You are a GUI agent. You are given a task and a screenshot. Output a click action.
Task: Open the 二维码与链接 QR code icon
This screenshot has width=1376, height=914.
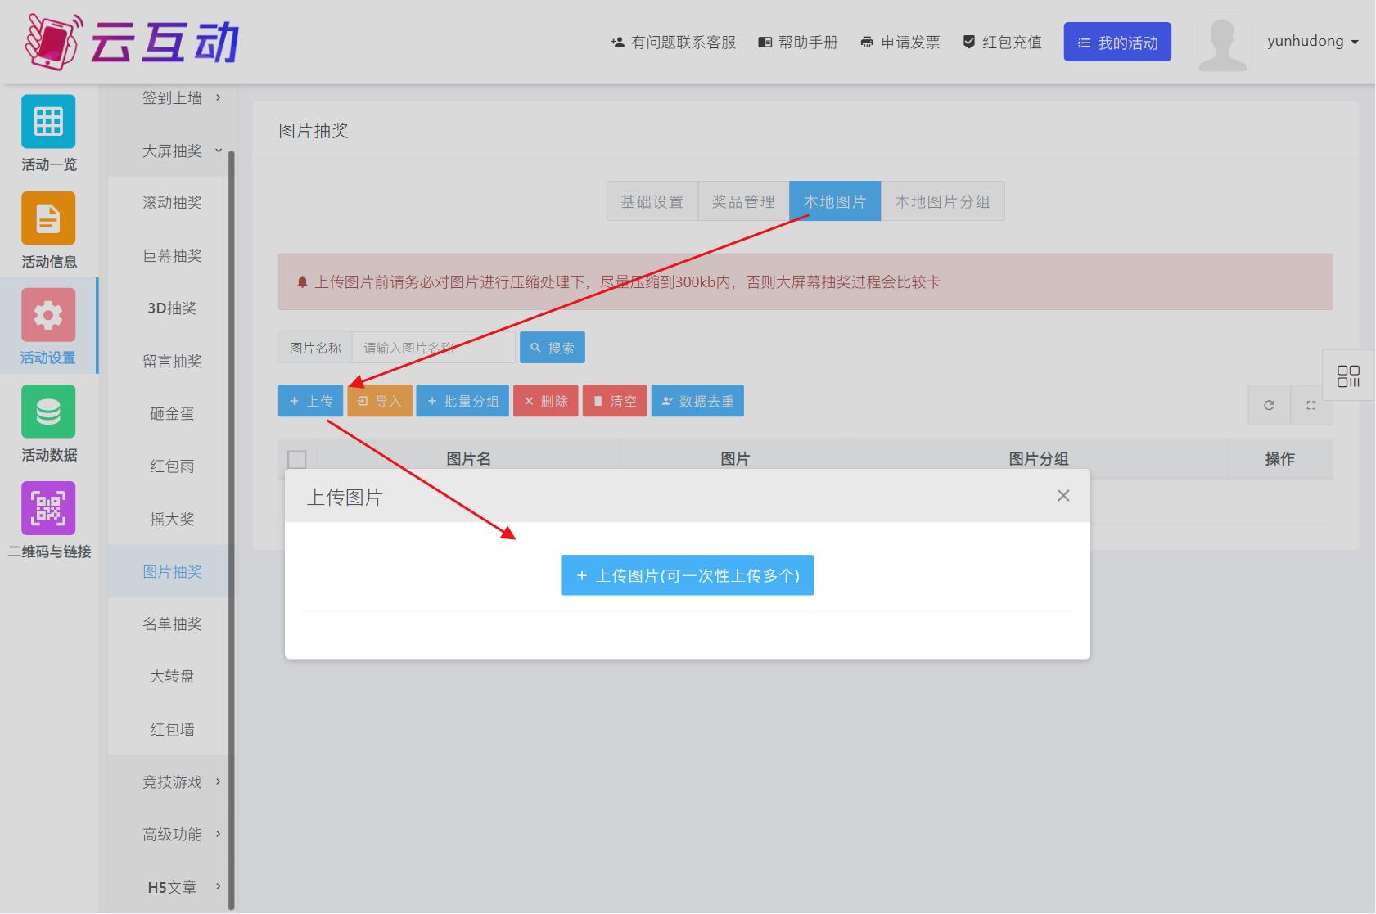[48, 508]
